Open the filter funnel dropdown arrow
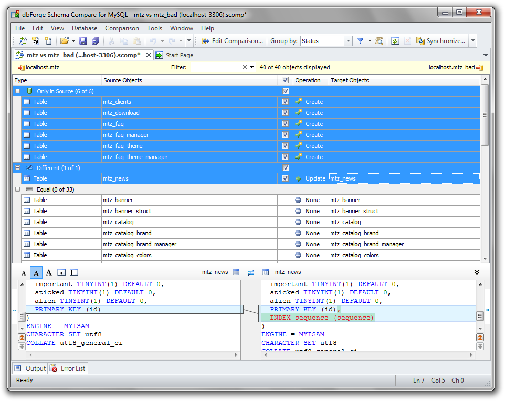Viewport: 505px width, 401px height. [370, 41]
